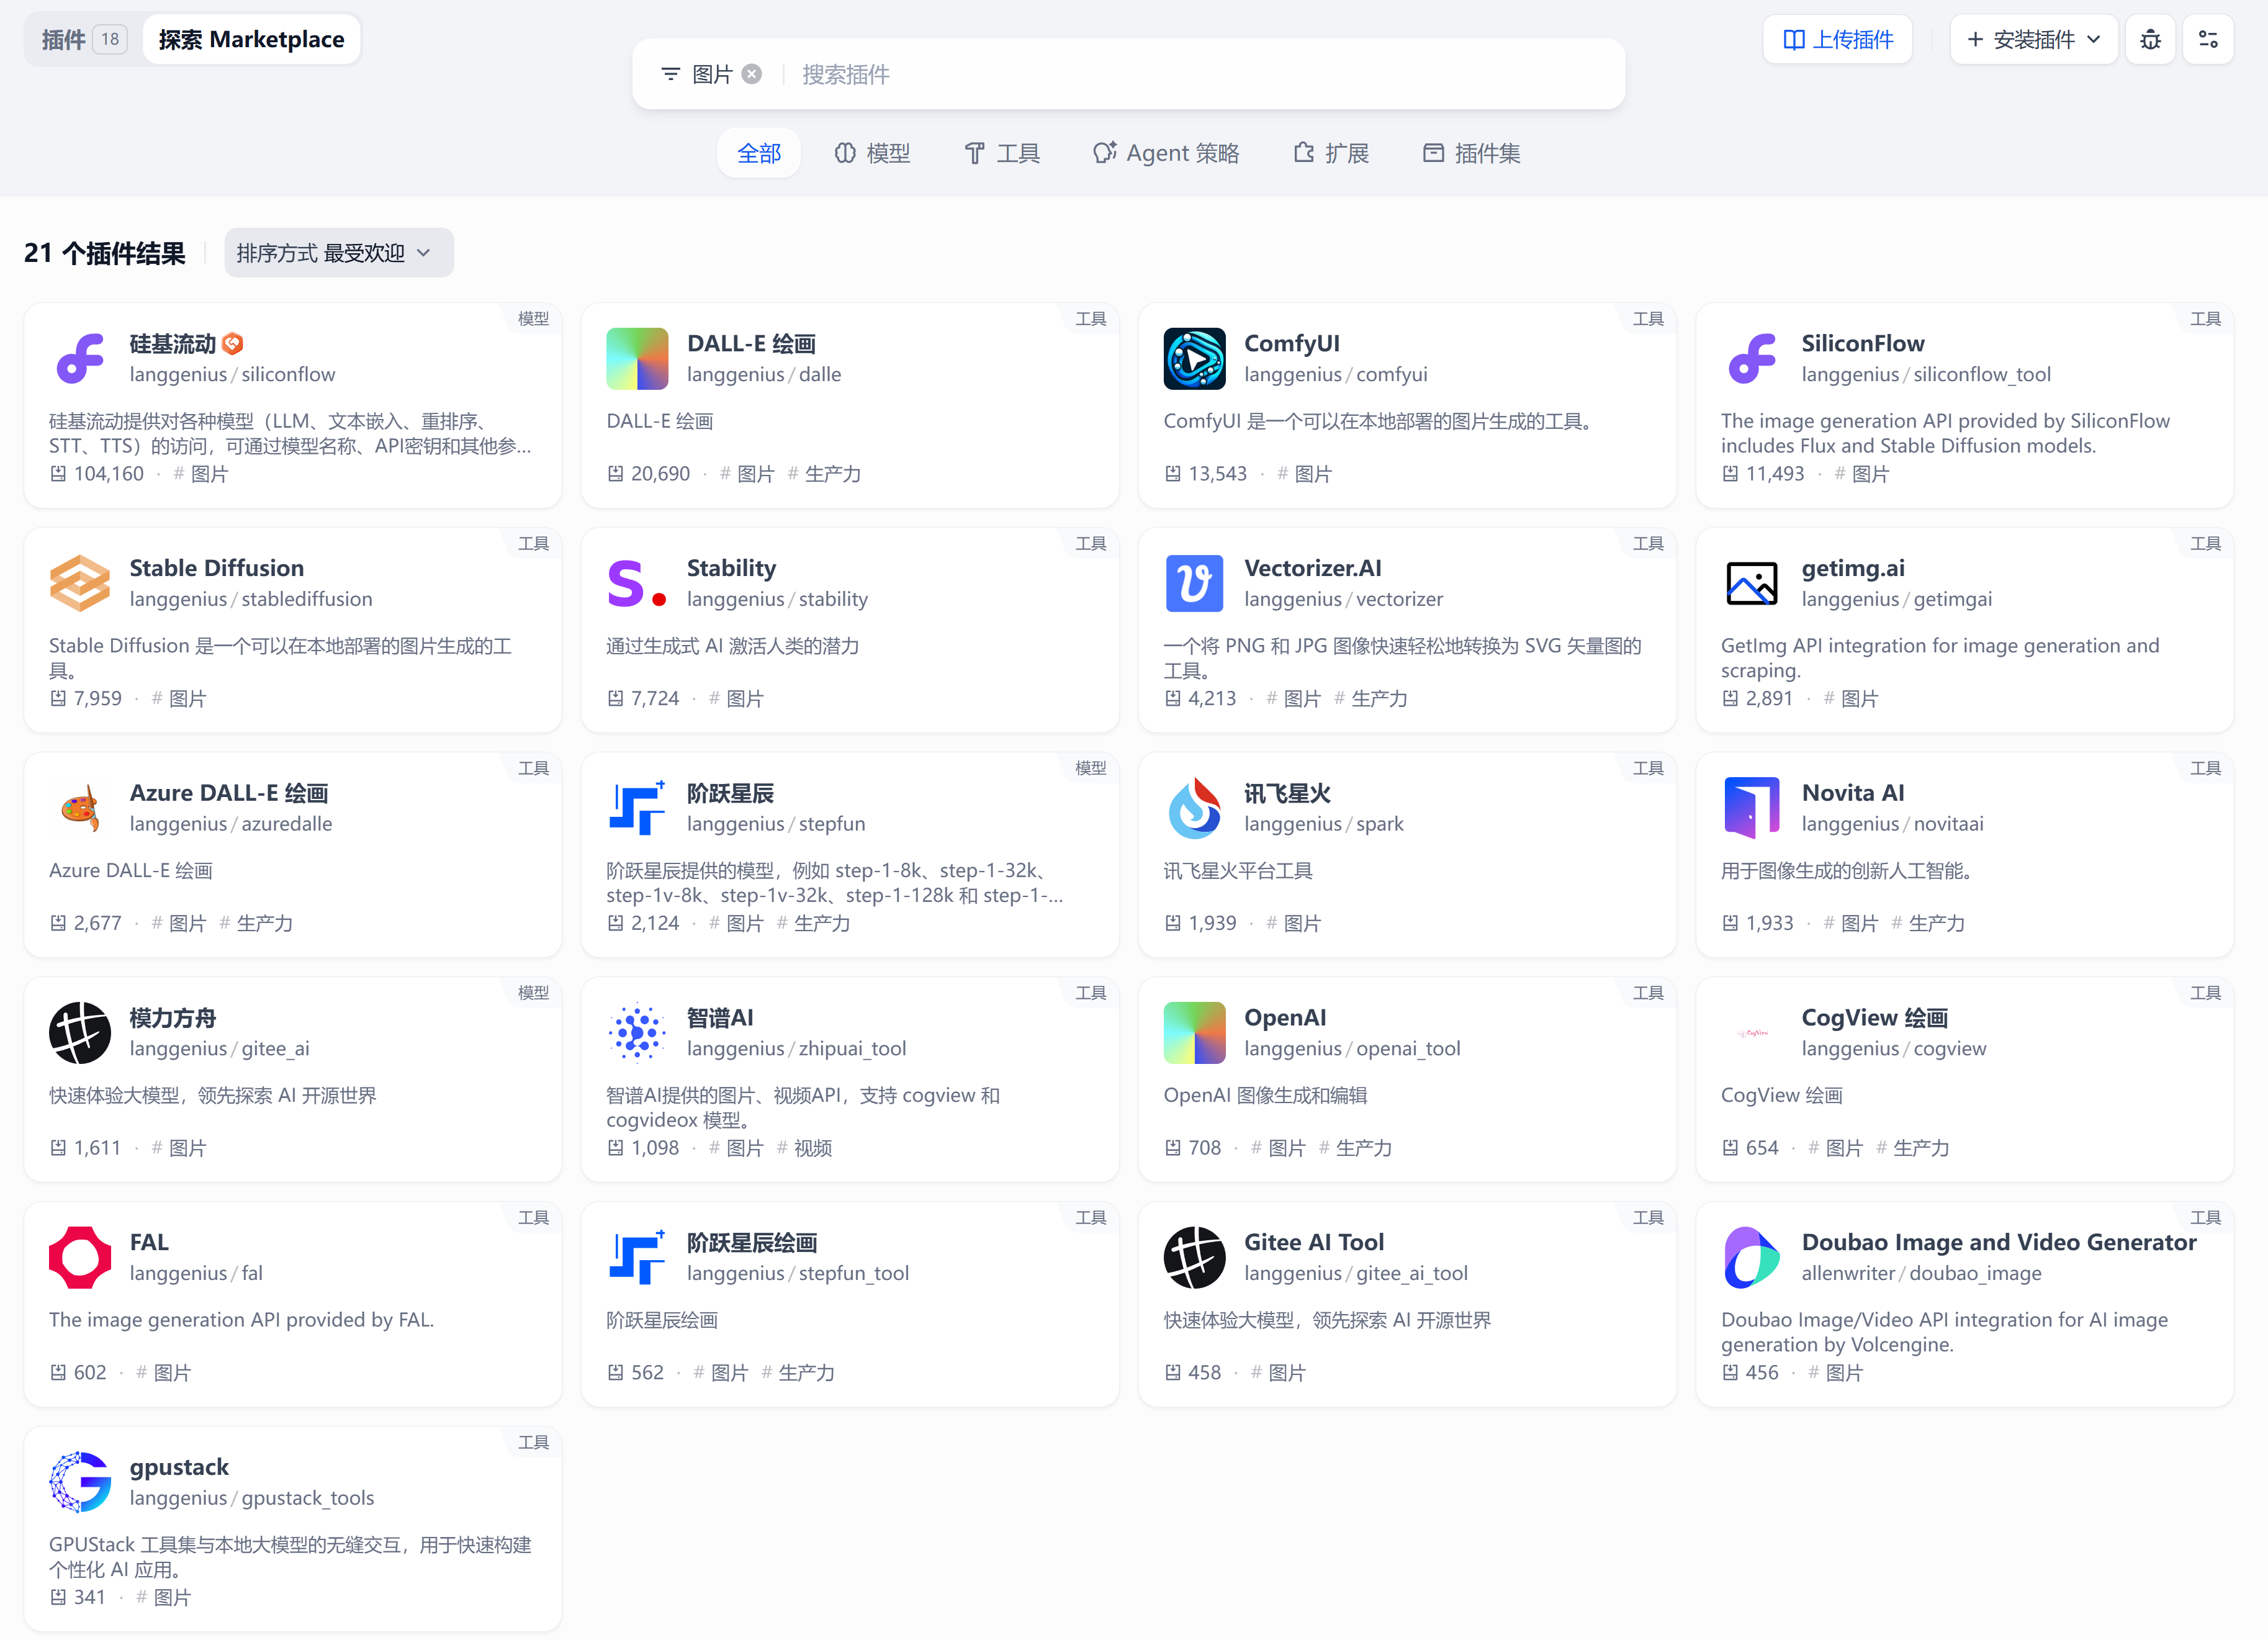This screenshot has width=2268, height=1640.
Task: Click the Stable Diffusion plugin logo
Action: (x=80, y=583)
